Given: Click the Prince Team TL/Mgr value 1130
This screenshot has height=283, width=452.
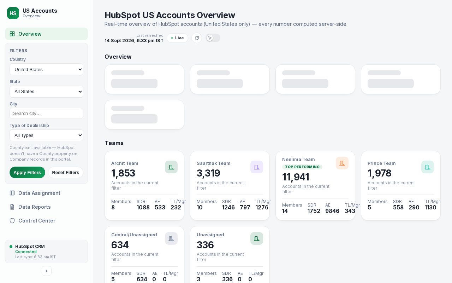Looking at the screenshot, I should (430, 208).
